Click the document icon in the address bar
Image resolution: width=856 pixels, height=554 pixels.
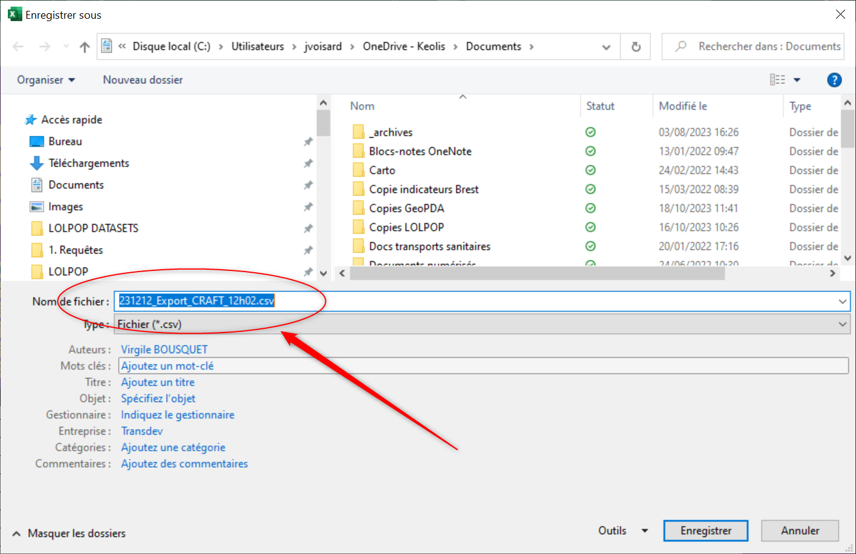(x=107, y=46)
